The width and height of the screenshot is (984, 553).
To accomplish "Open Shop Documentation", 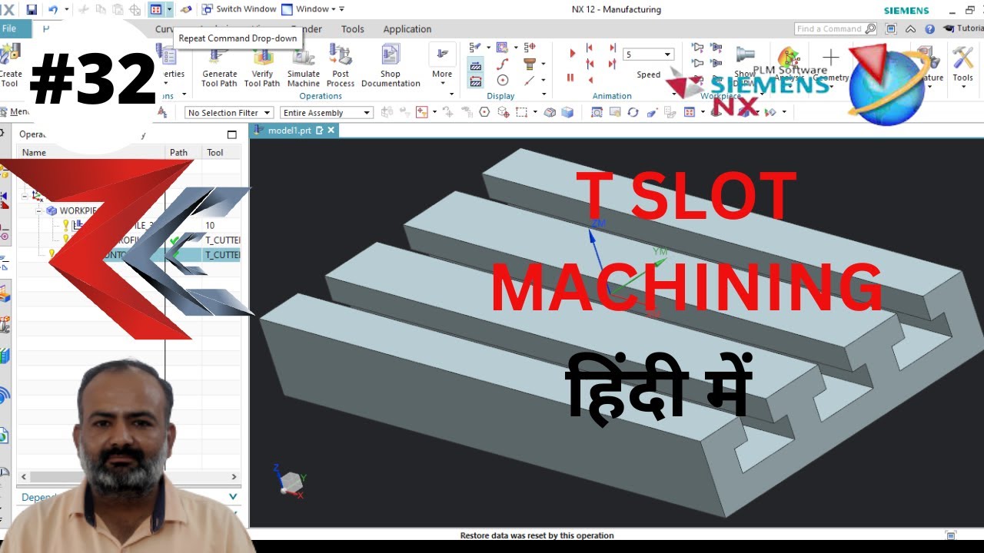I will click(x=391, y=66).
